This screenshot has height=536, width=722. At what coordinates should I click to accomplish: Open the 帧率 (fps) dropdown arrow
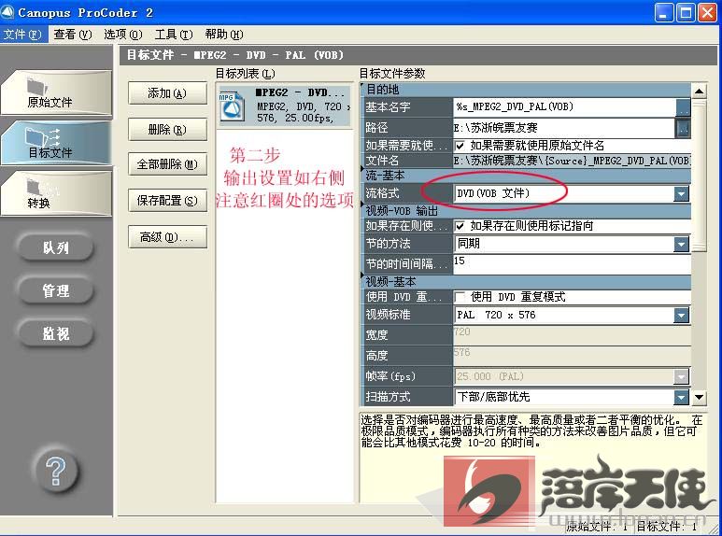[x=682, y=376]
